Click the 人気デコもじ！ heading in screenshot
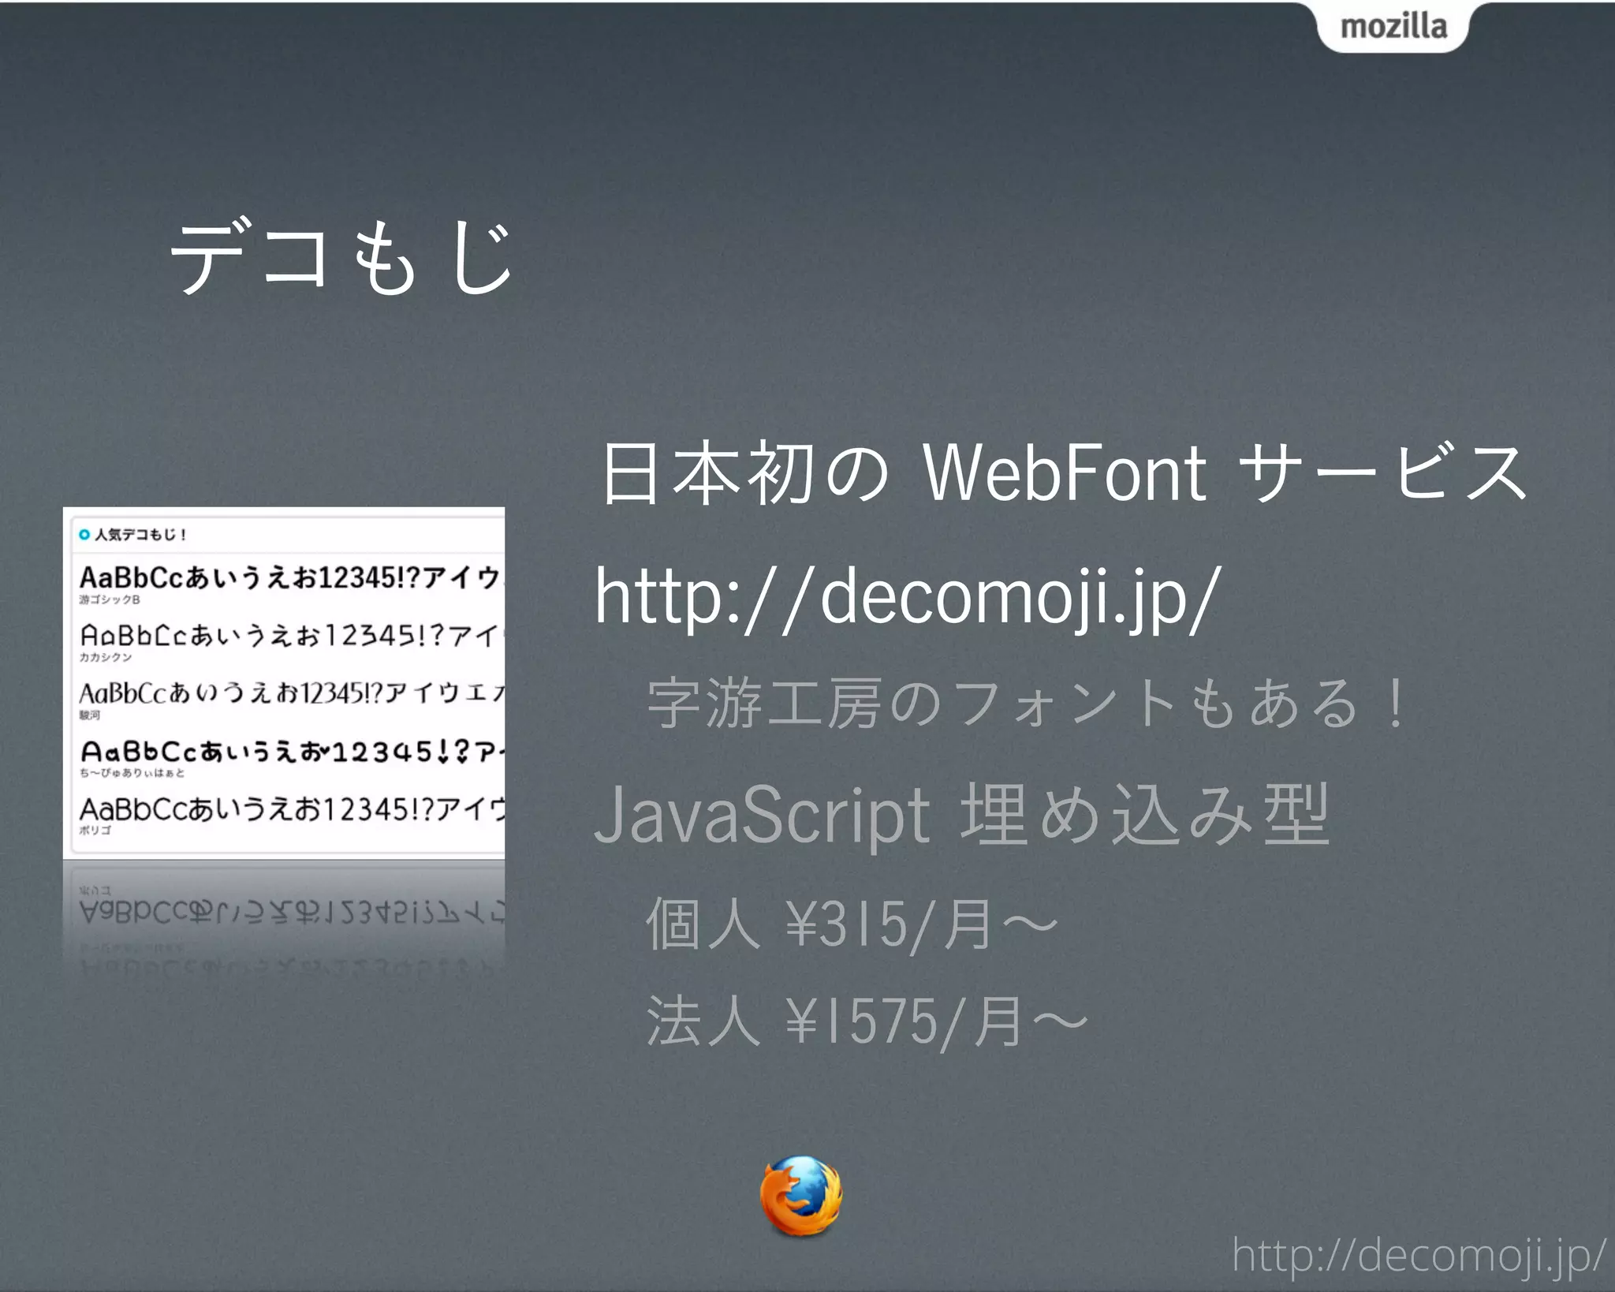Viewport: 1615px width, 1292px height. pyautogui.click(x=140, y=535)
